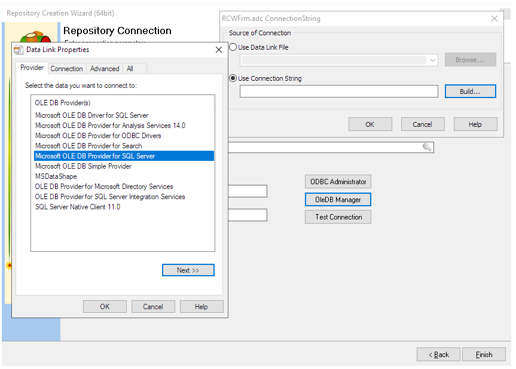Click the Data Link Properties title icon
The image size is (516, 369).
(x=19, y=50)
